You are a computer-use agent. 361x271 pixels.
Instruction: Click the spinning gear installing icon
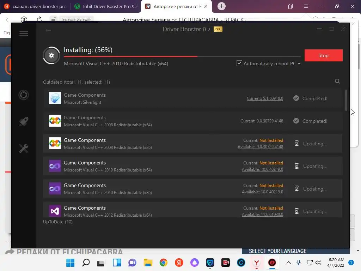point(51,55)
